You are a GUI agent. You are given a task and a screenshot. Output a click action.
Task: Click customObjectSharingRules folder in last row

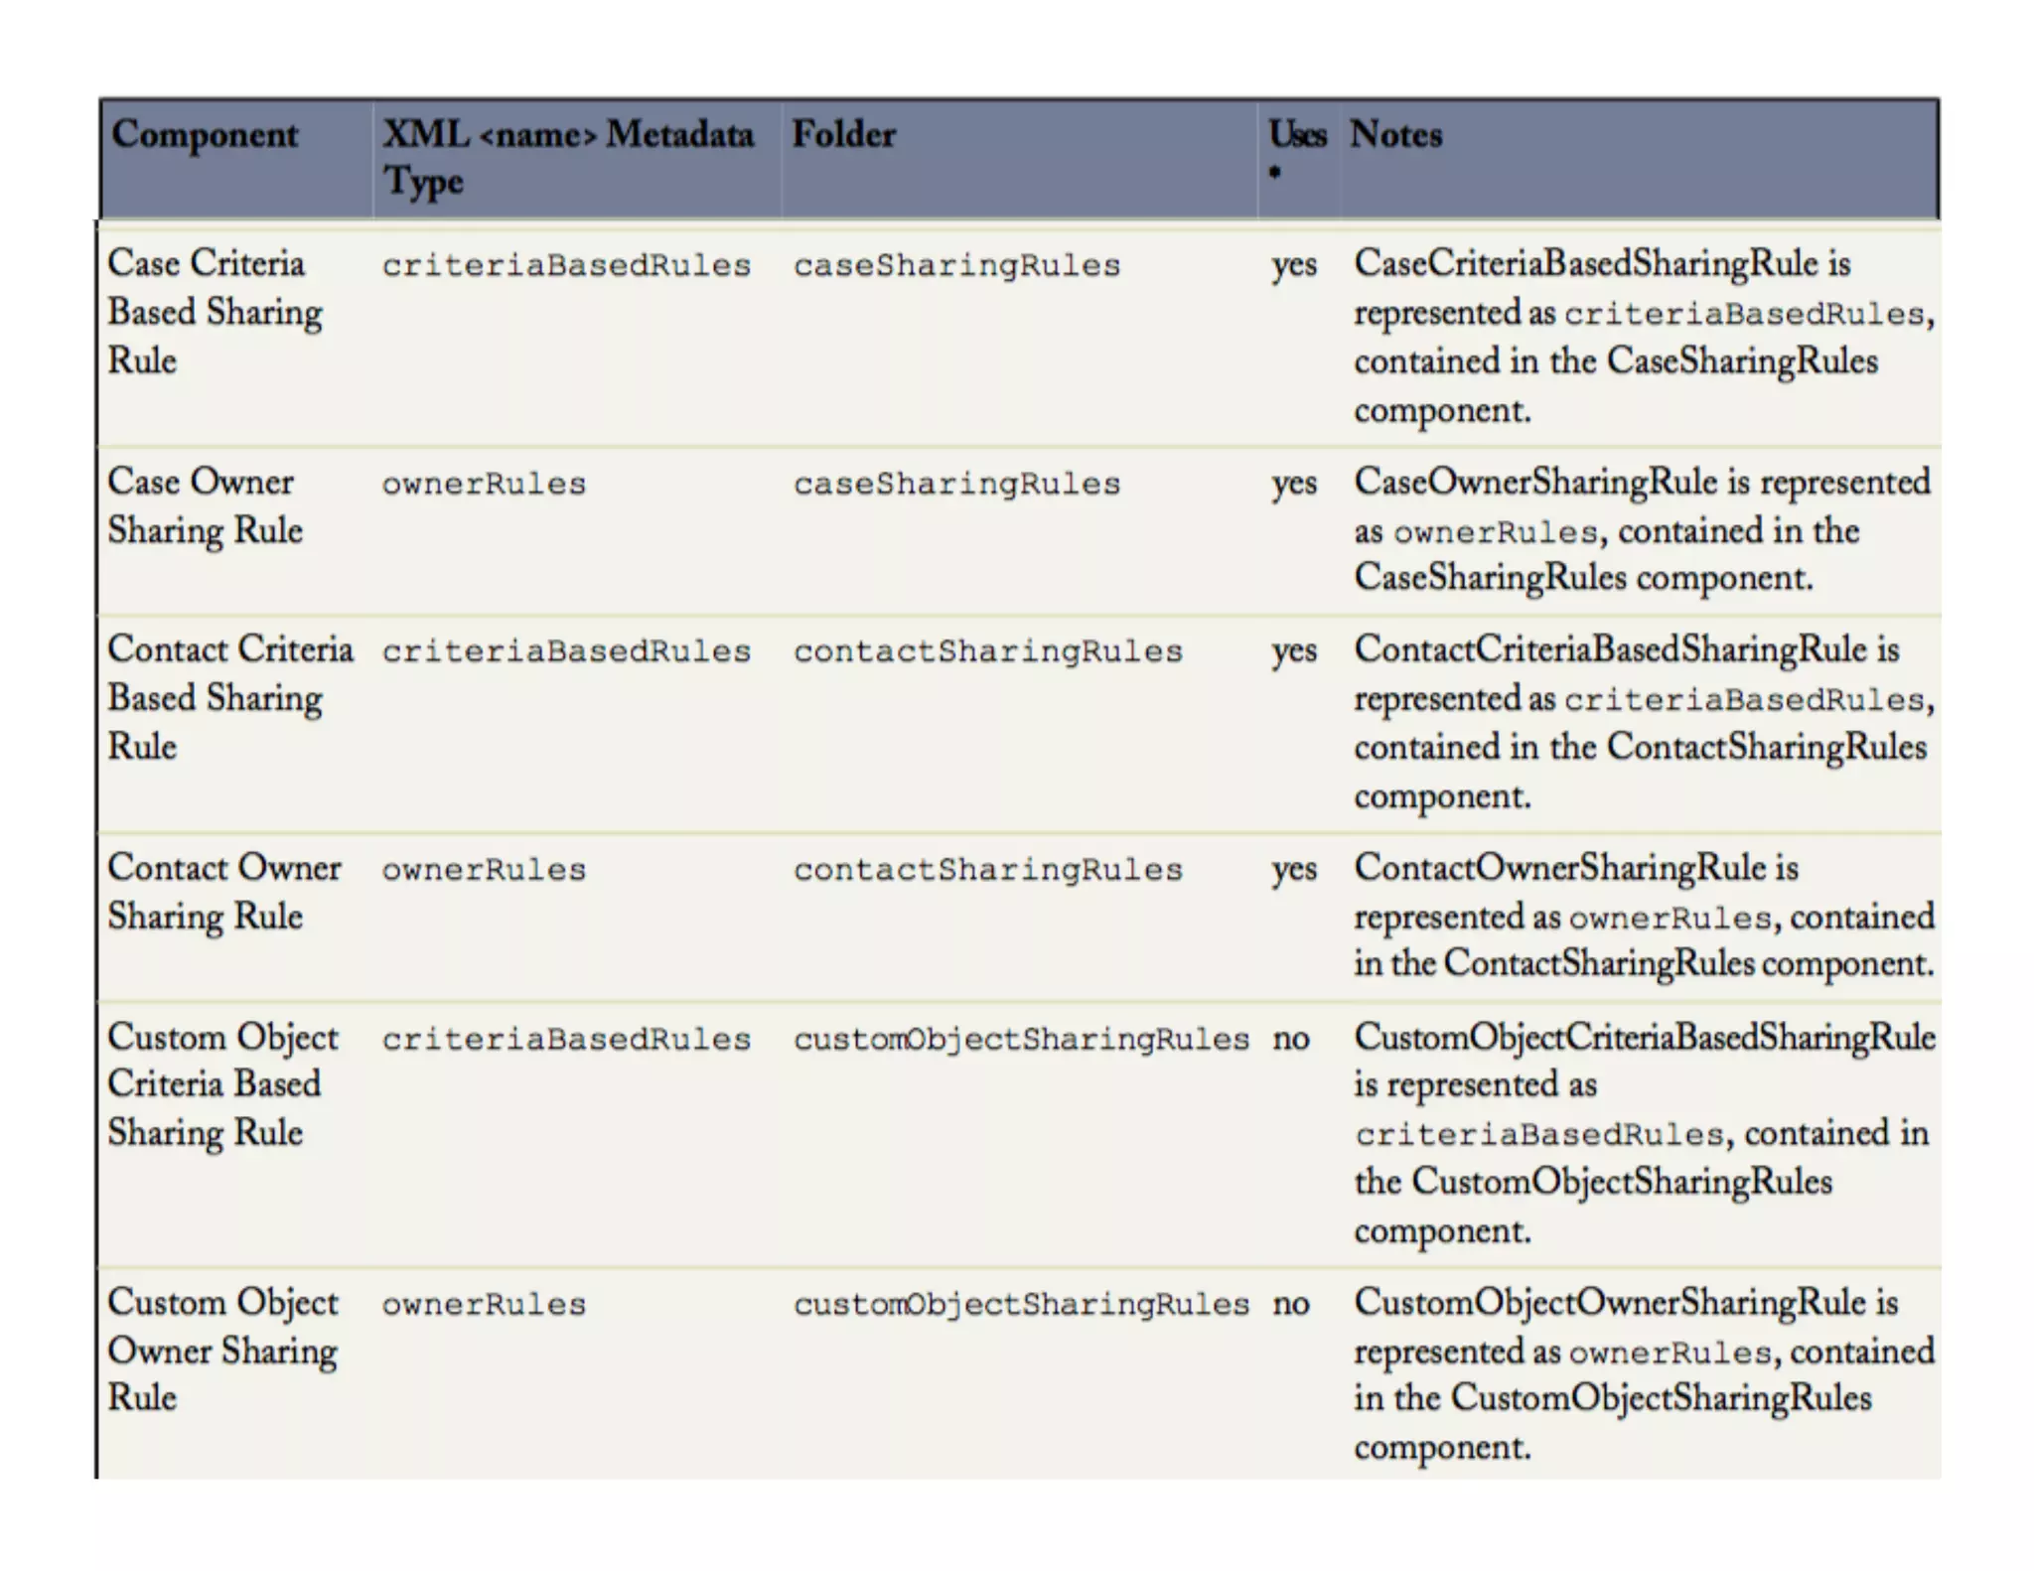click(1020, 1305)
